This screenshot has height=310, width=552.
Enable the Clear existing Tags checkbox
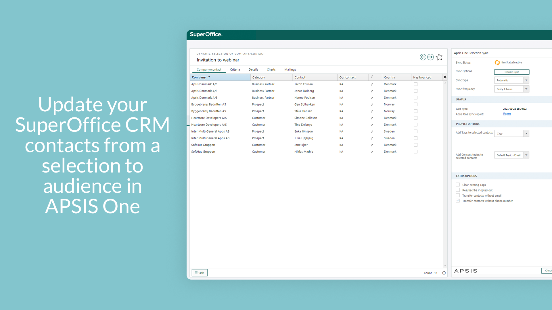(x=458, y=185)
